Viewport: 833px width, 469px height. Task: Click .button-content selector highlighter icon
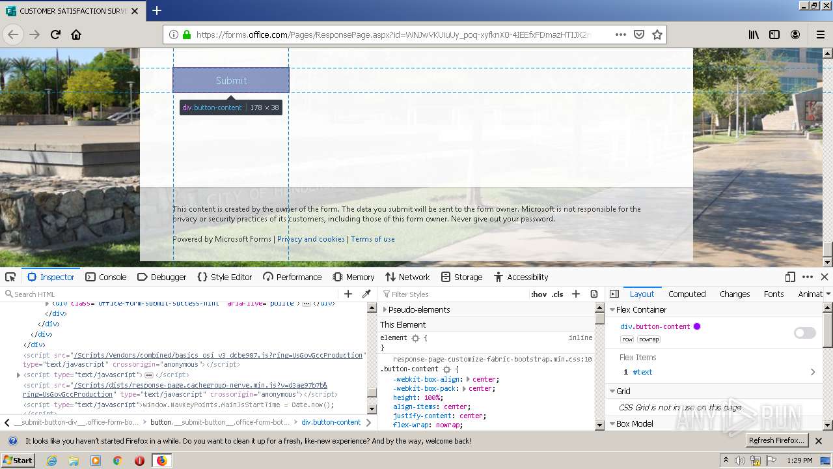click(446, 369)
